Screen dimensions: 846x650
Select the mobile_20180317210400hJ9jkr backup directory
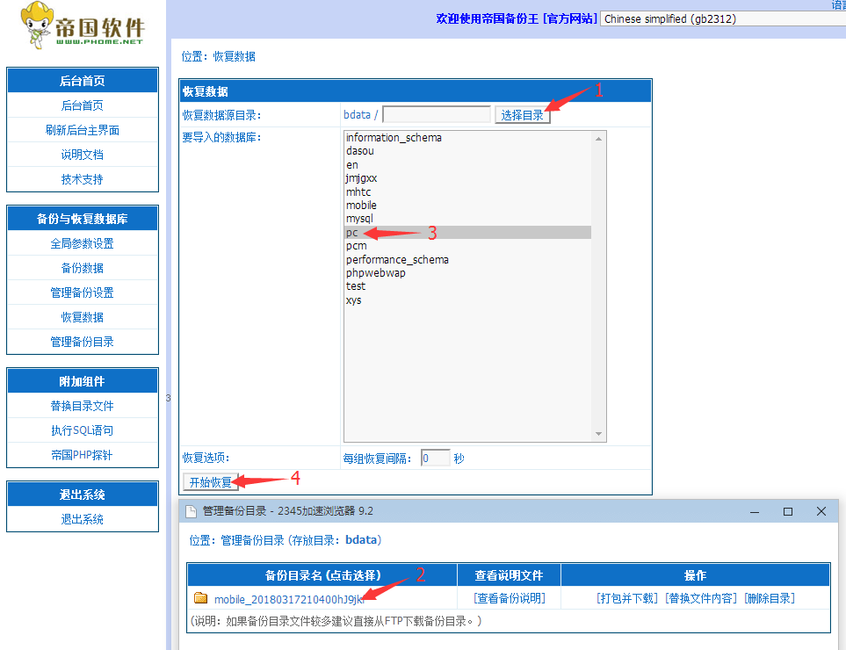288,599
